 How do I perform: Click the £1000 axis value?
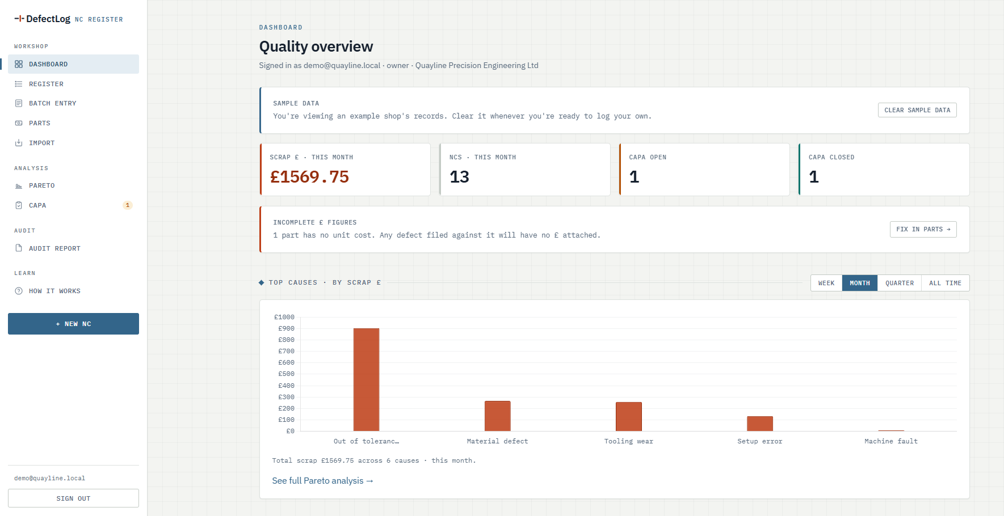click(284, 317)
